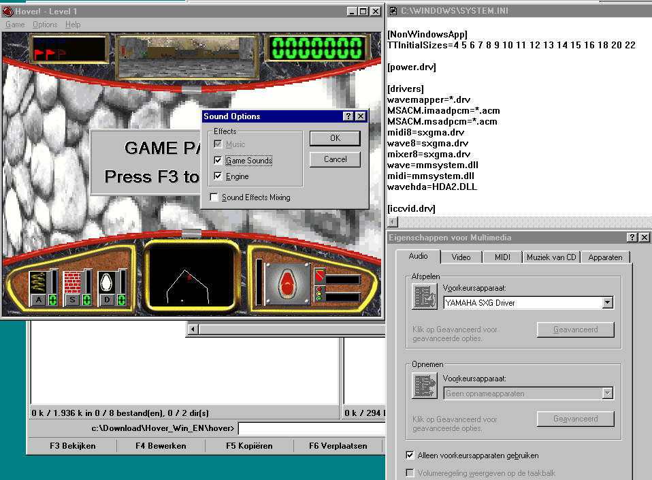This screenshot has width=652, height=480.
Task: Click the brick wall item icon in Hover
Action: pos(72,283)
